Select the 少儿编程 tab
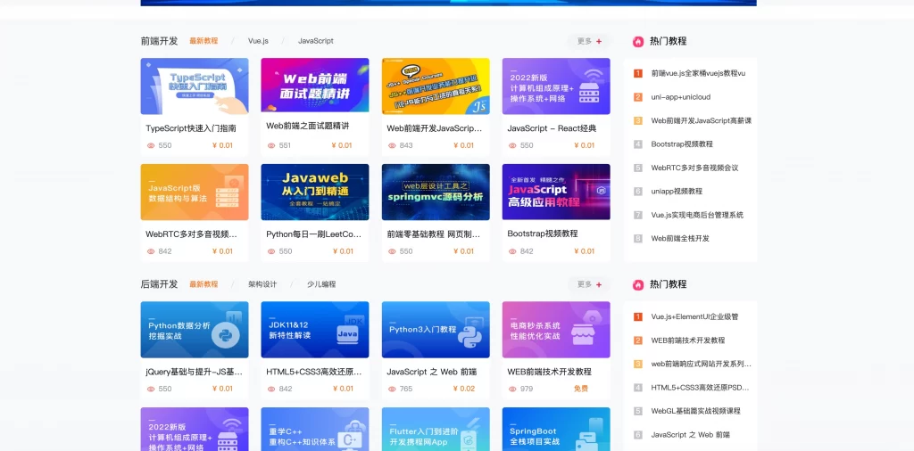 tap(321, 284)
